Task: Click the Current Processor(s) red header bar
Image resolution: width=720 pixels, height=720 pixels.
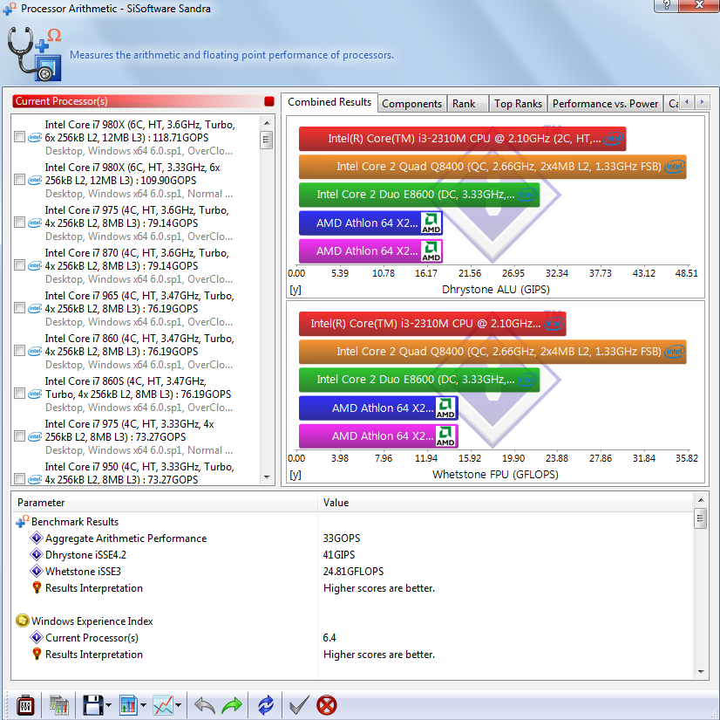Action: (x=144, y=101)
